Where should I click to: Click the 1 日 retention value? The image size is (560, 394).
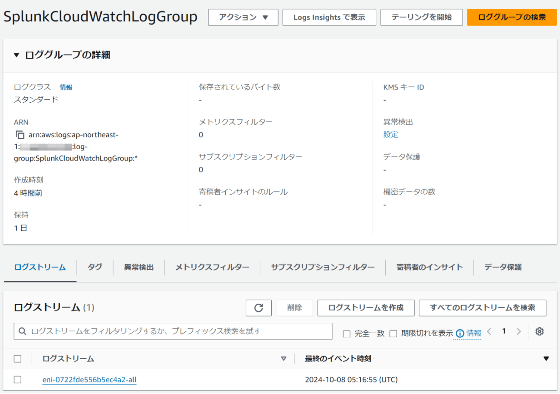[x=20, y=228]
